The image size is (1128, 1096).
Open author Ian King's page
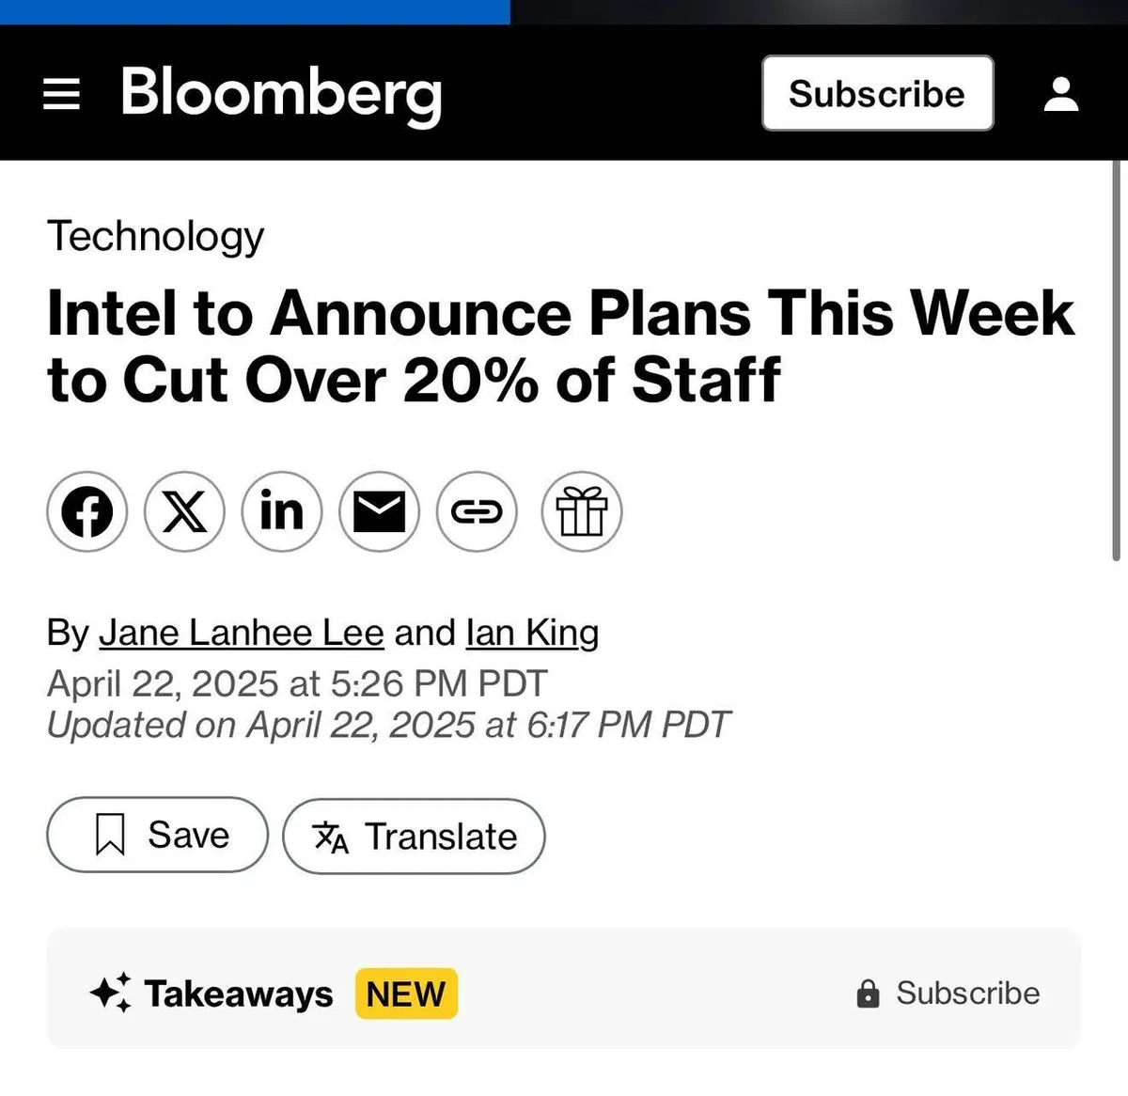pos(532,633)
